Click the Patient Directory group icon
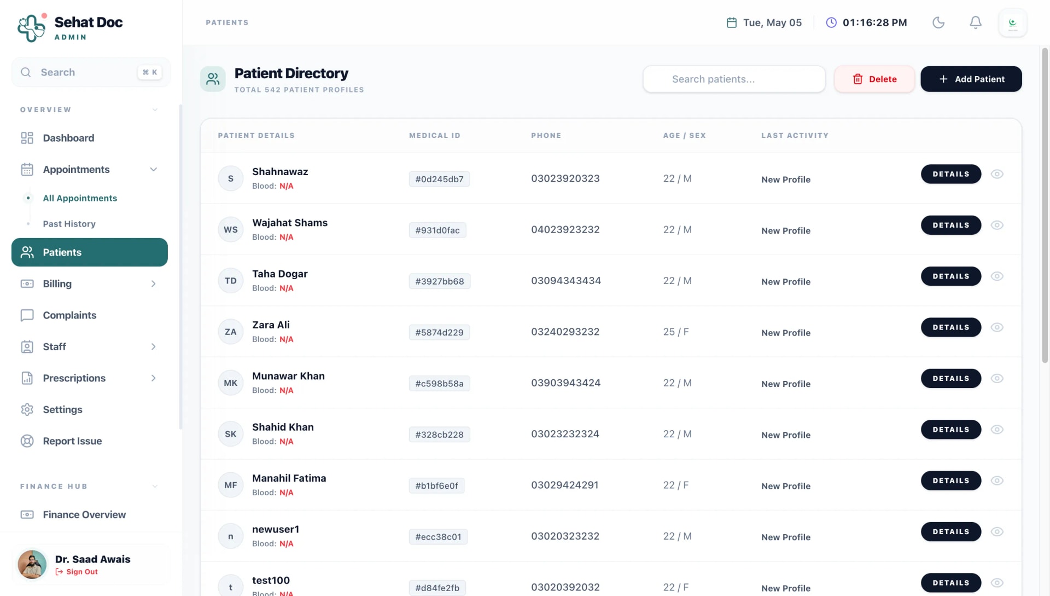This screenshot has width=1050, height=596. click(x=213, y=79)
